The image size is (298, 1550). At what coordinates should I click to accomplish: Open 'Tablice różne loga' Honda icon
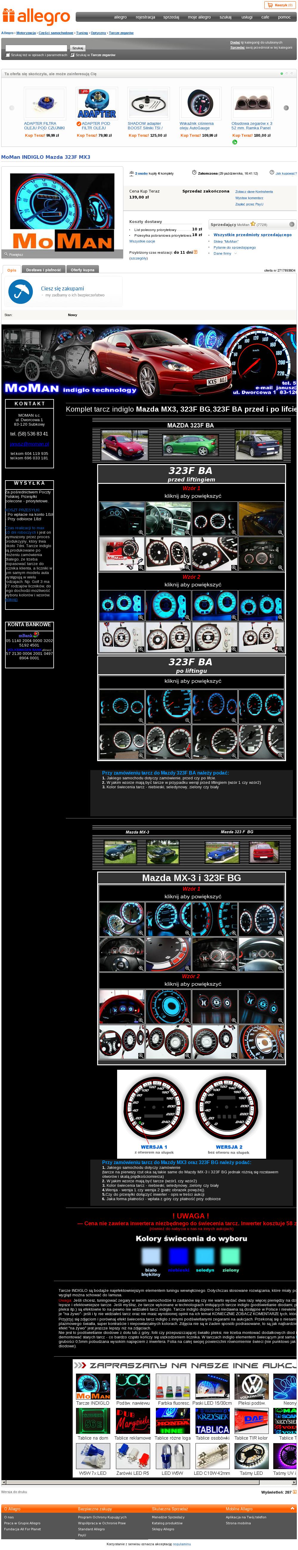173,1421
